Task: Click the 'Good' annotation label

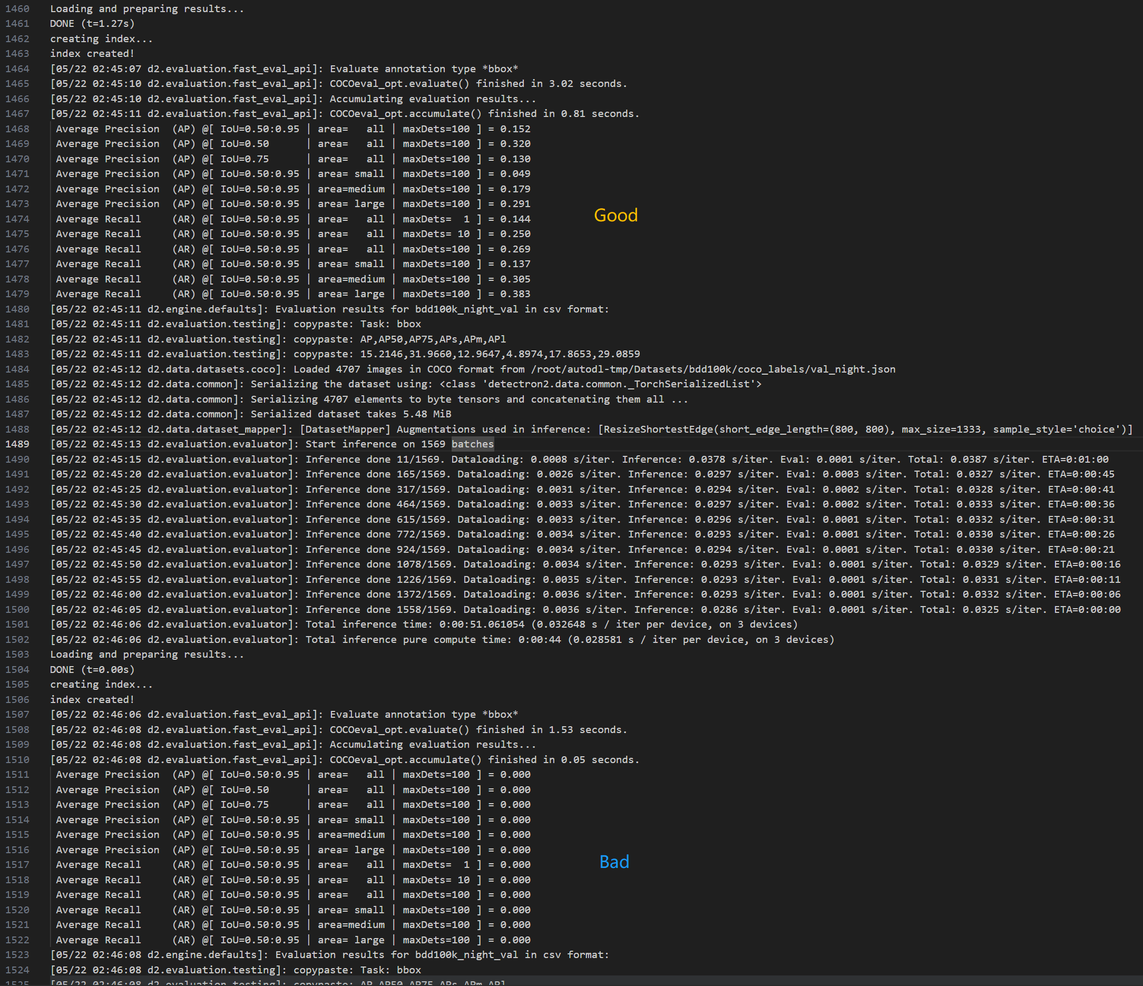Action: (x=616, y=216)
